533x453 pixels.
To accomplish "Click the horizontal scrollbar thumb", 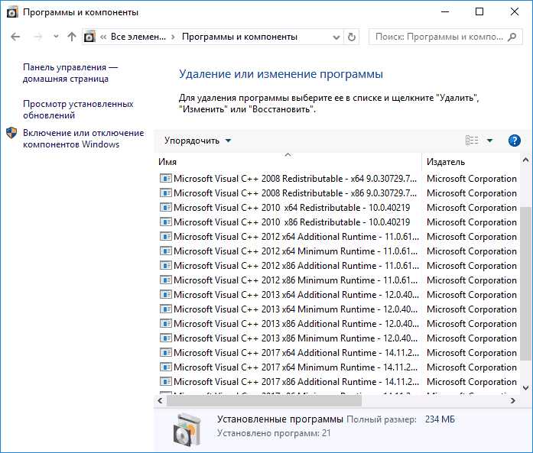I will (264, 401).
